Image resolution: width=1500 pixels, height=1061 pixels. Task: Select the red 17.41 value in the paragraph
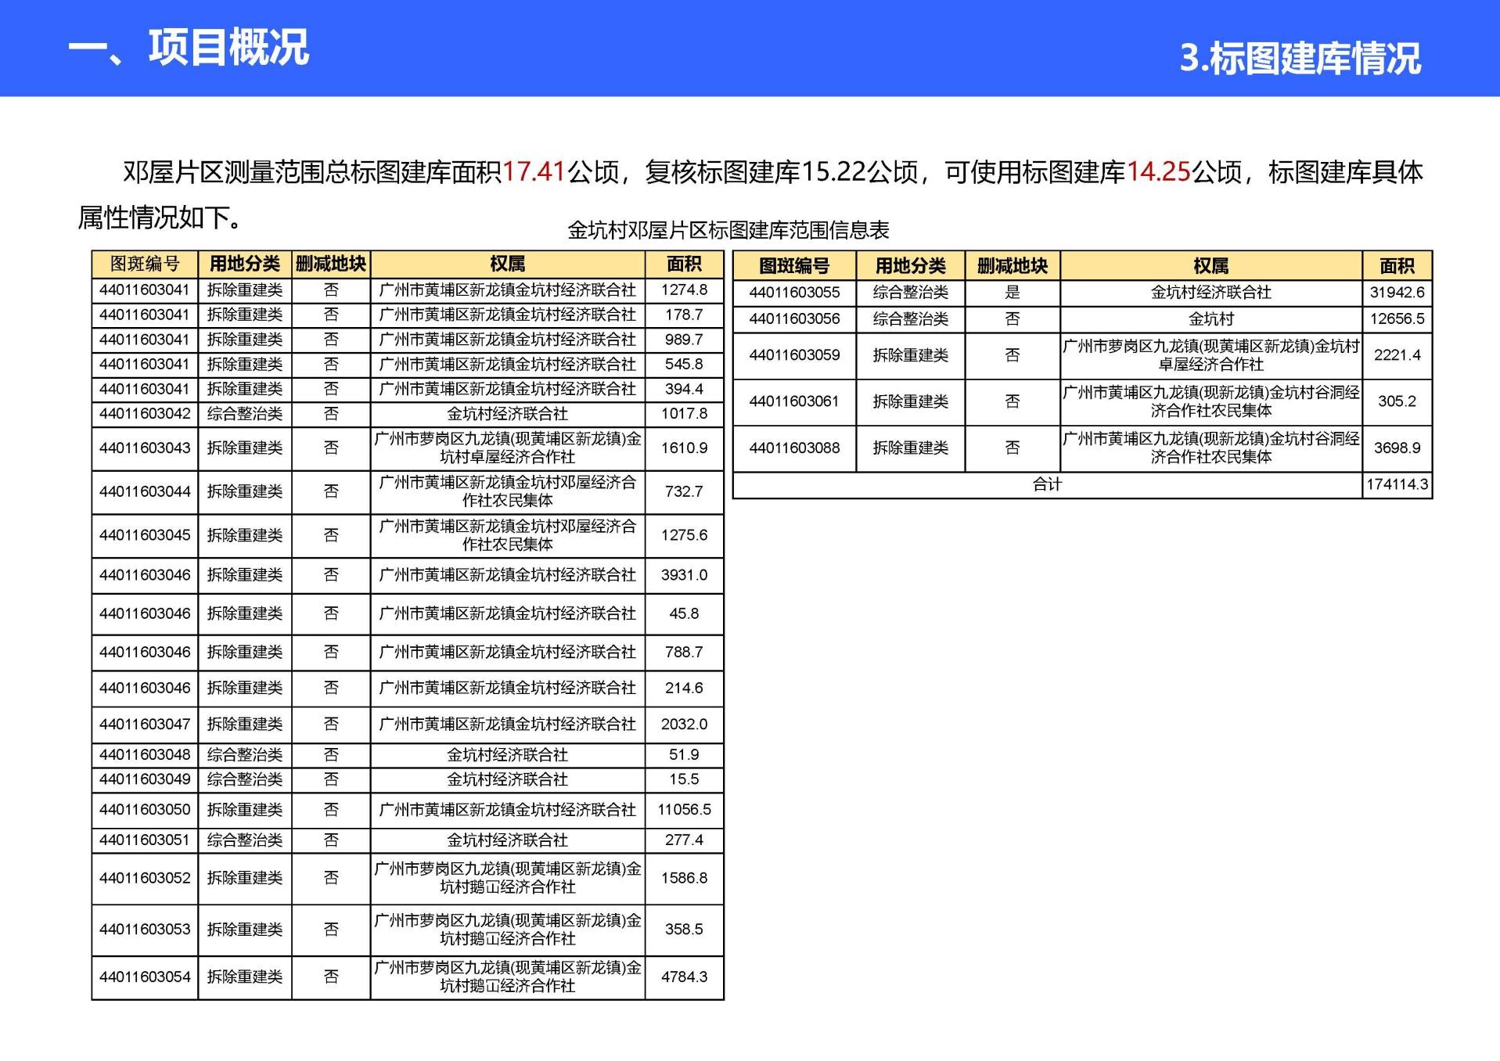point(534,172)
